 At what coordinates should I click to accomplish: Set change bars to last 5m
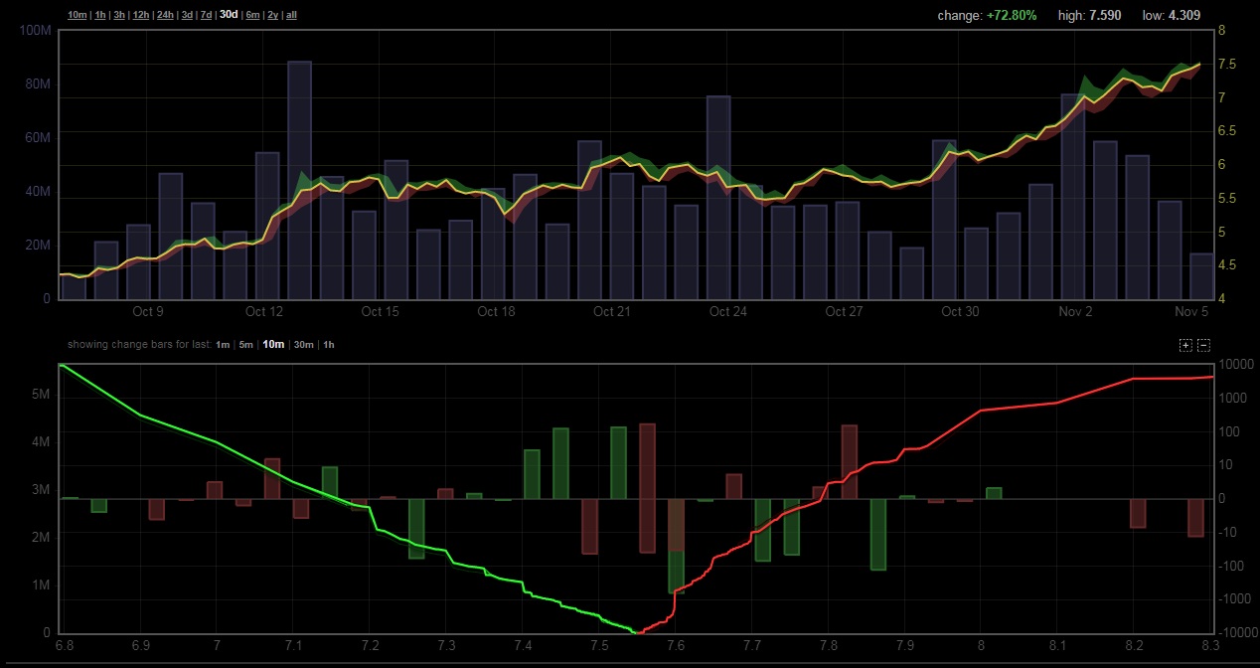pos(245,345)
